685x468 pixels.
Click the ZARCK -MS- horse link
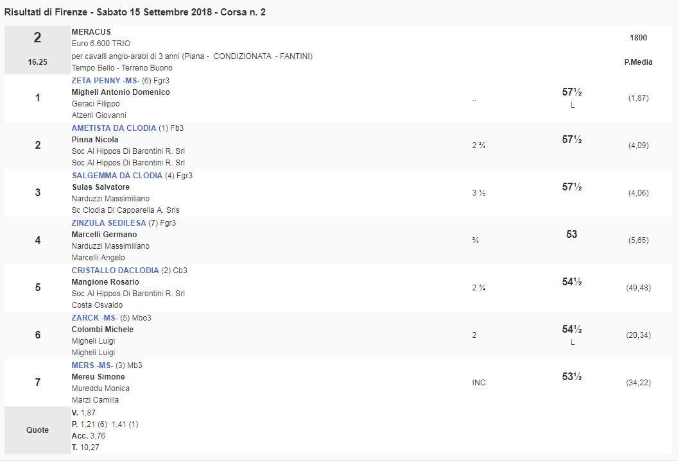tap(93, 318)
